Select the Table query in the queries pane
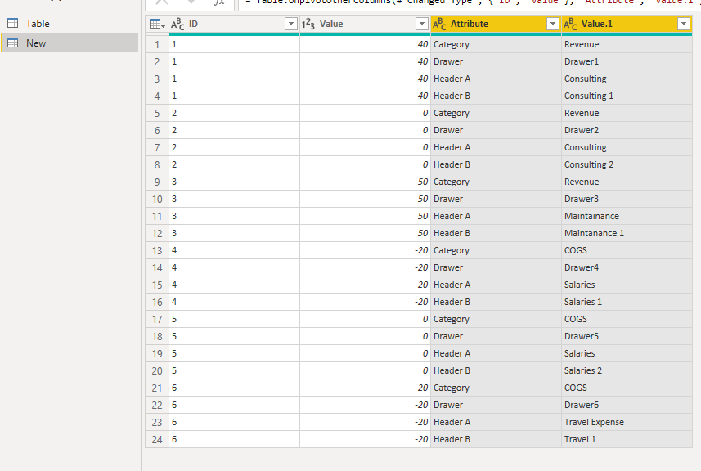701x471 pixels. coord(70,23)
